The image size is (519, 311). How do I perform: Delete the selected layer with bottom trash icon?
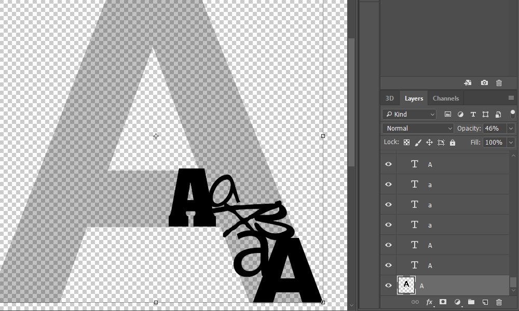pyautogui.click(x=499, y=302)
